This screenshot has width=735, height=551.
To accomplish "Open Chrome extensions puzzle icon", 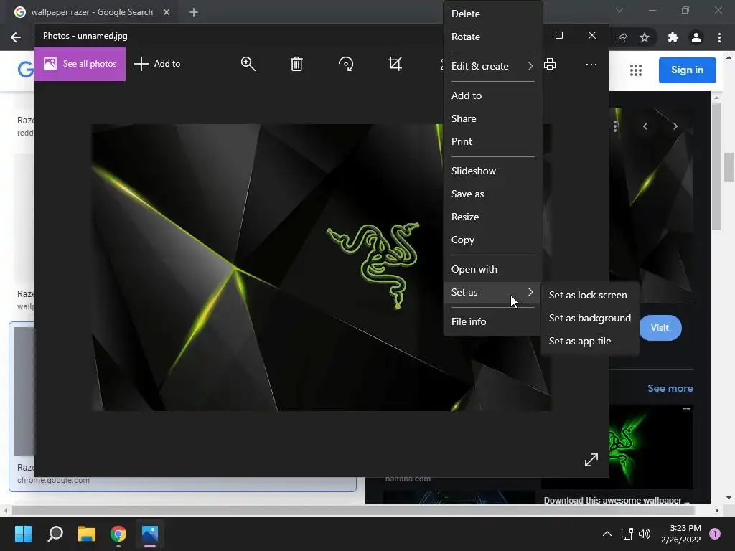I will point(673,37).
